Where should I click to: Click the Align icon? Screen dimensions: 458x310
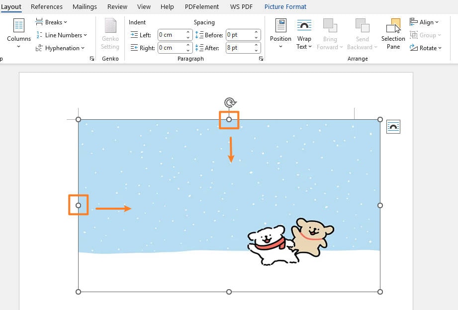point(414,22)
